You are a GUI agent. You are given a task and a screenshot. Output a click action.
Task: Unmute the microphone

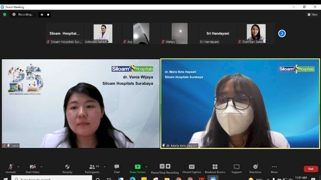pyautogui.click(x=11, y=169)
